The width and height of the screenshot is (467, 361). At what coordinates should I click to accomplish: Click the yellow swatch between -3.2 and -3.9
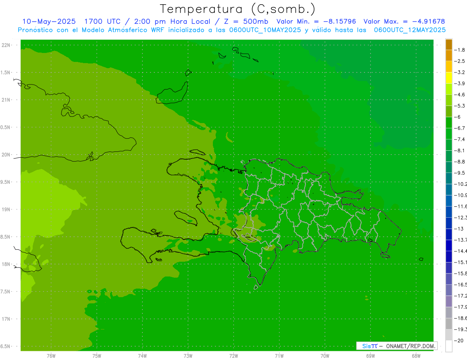click(449, 78)
